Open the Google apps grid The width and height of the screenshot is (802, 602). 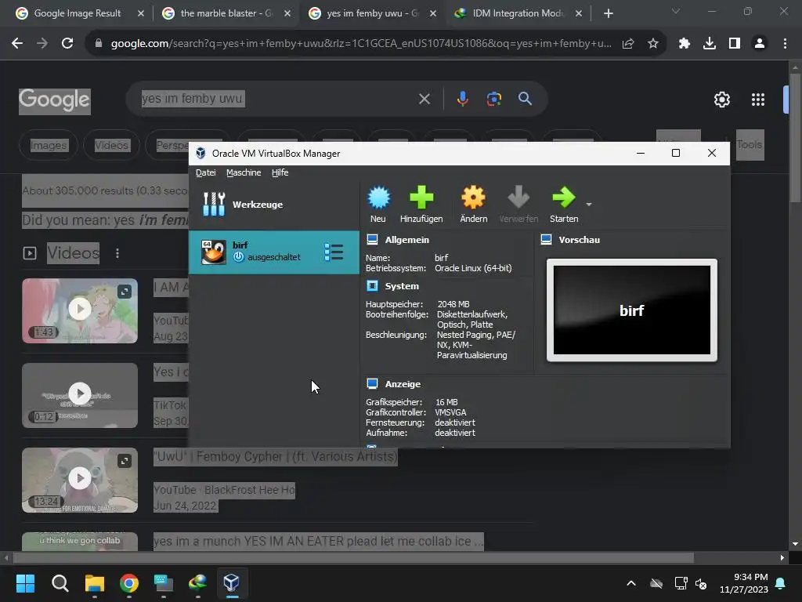758,100
